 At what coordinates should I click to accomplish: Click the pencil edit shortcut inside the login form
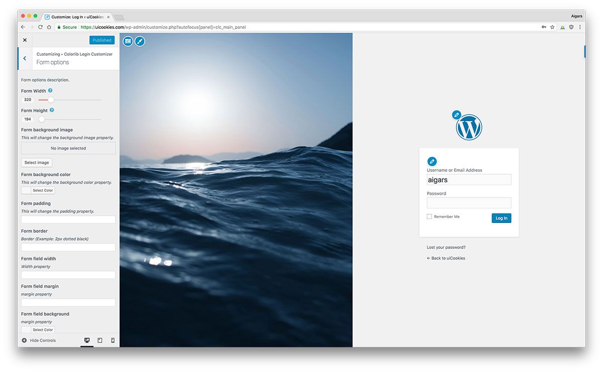tap(432, 162)
